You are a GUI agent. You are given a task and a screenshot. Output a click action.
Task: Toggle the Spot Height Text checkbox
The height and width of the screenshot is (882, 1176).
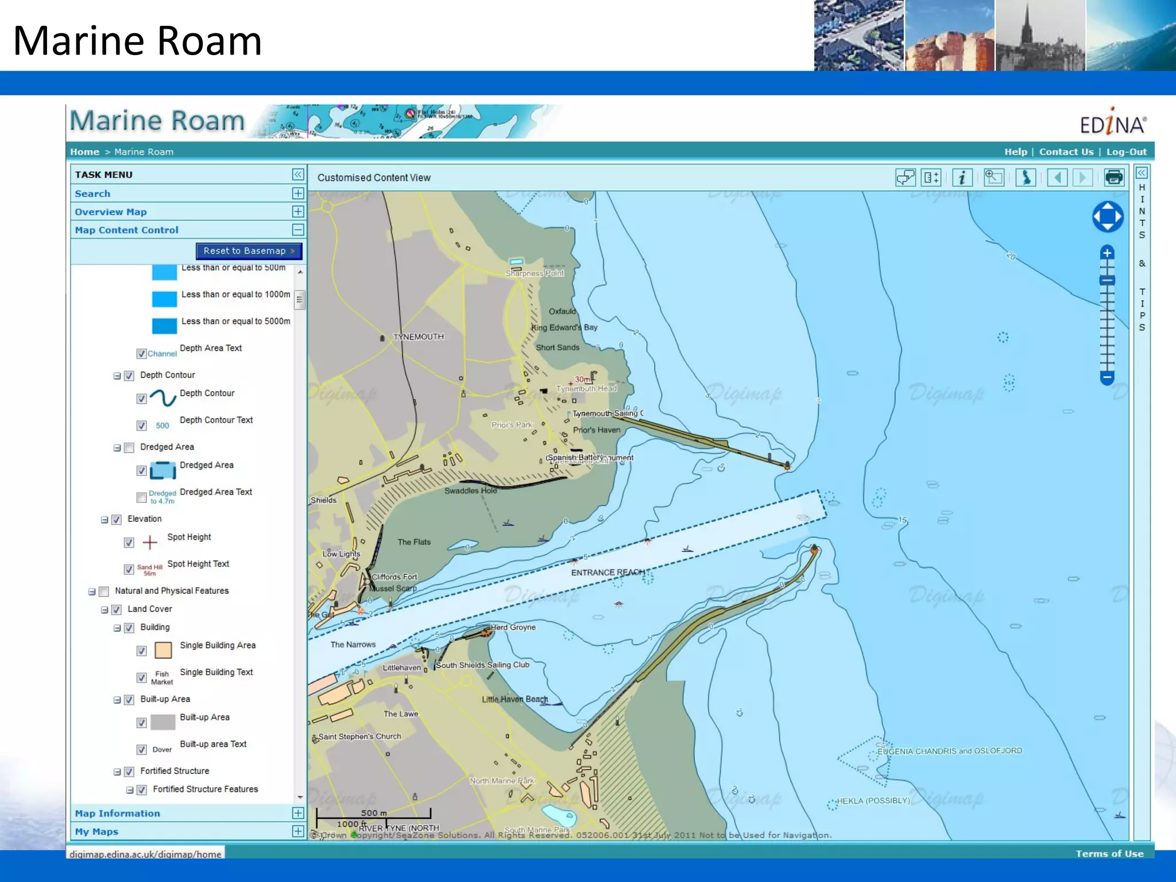(129, 569)
